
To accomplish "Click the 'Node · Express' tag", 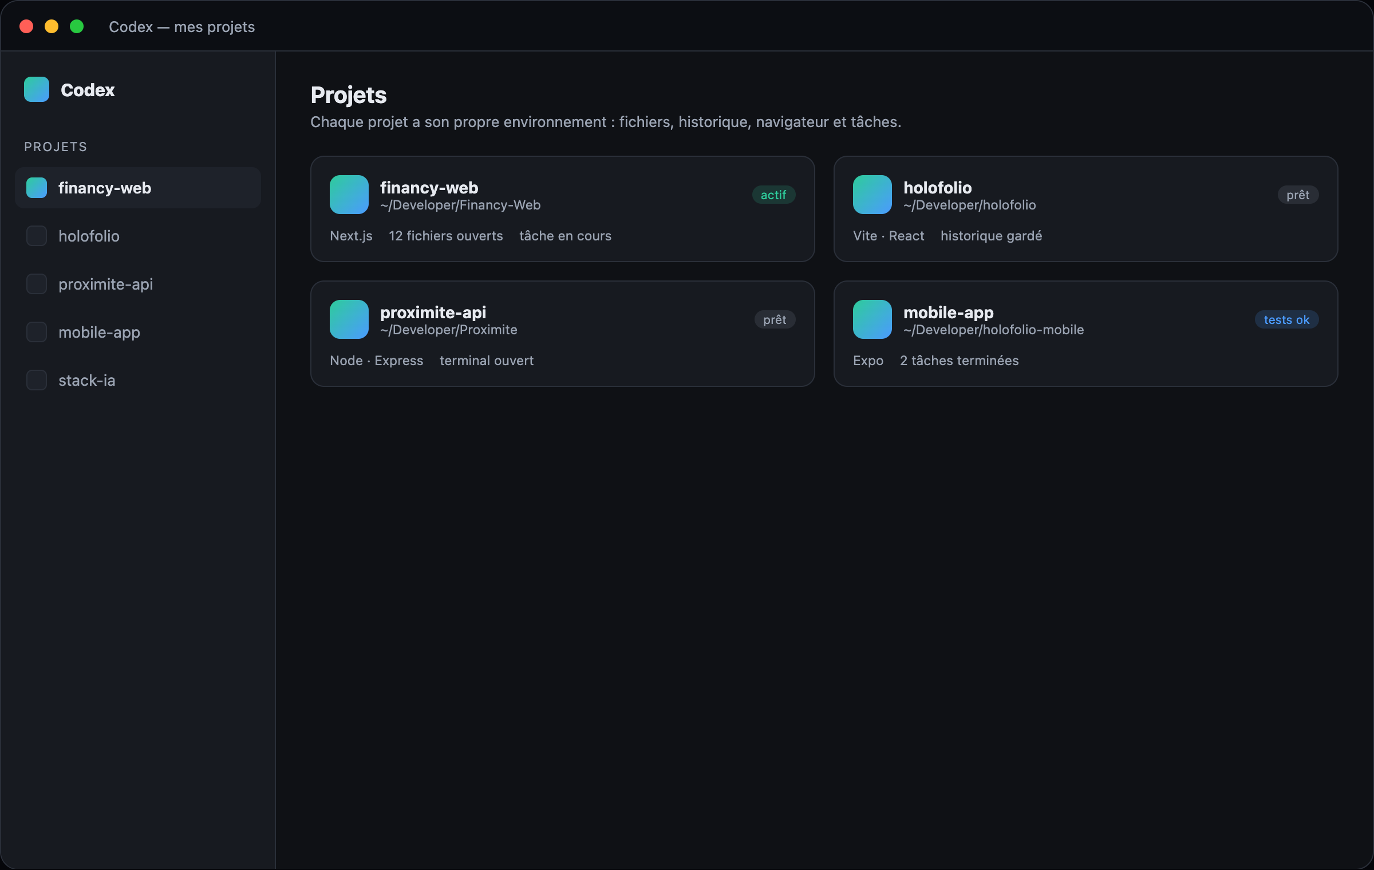I will click(377, 361).
